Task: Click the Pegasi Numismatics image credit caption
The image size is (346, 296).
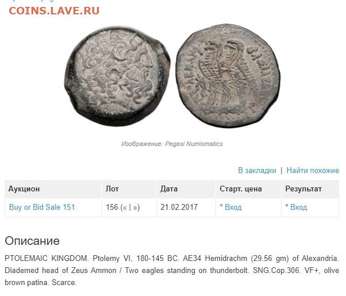Action: pos(172,144)
